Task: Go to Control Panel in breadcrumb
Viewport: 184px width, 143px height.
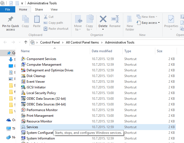Action: (50, 42)
